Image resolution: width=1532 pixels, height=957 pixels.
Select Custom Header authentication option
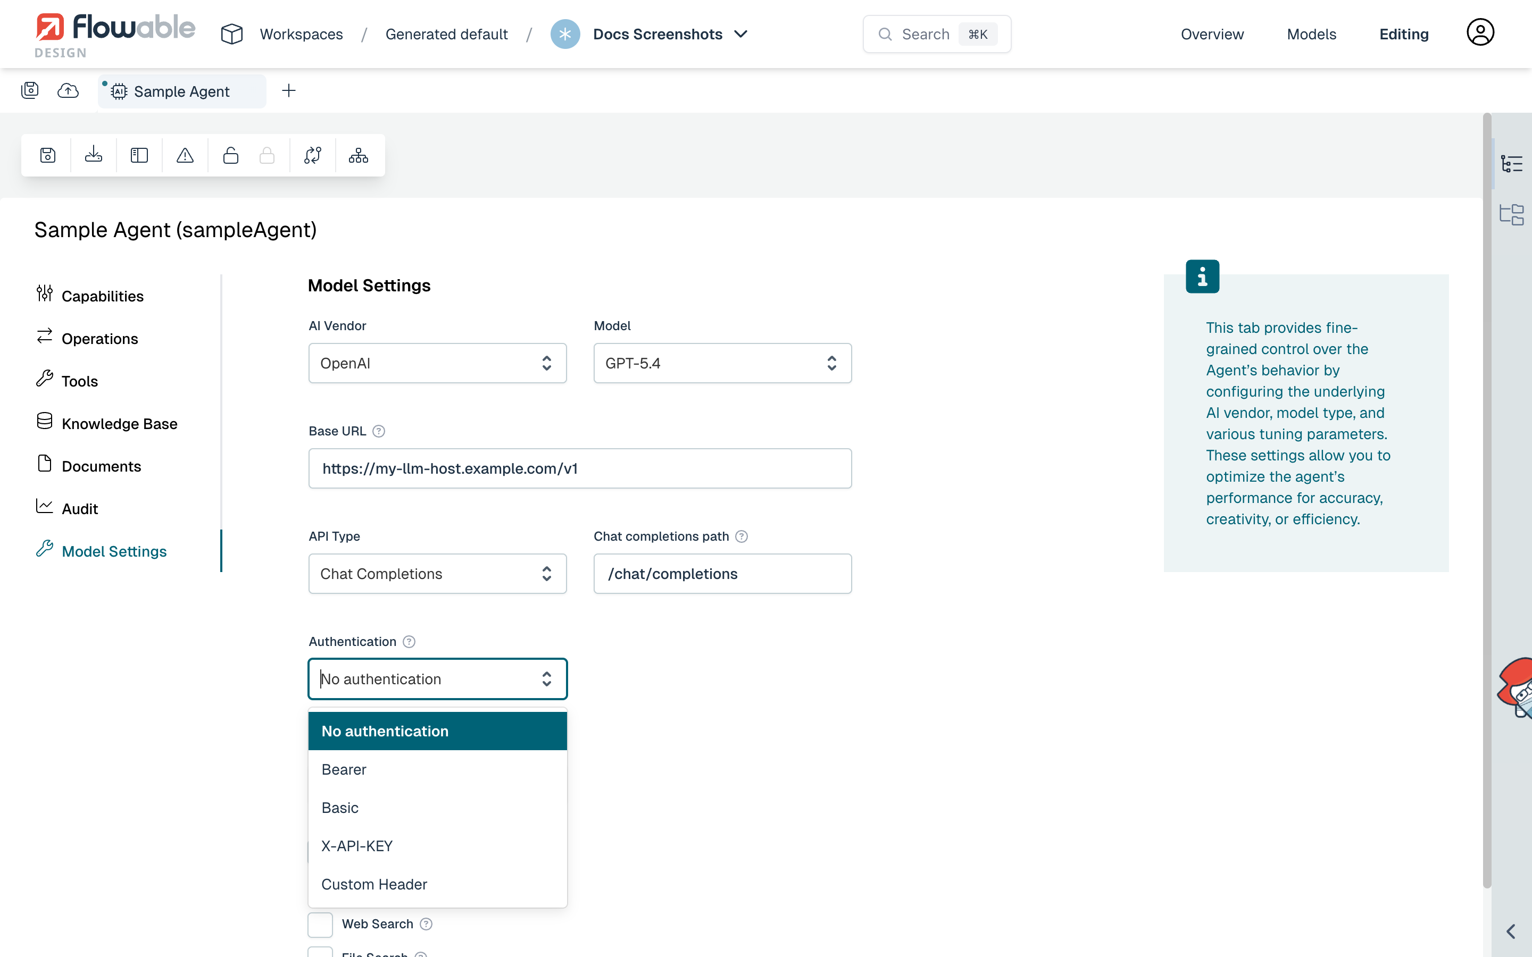point(437,884)
